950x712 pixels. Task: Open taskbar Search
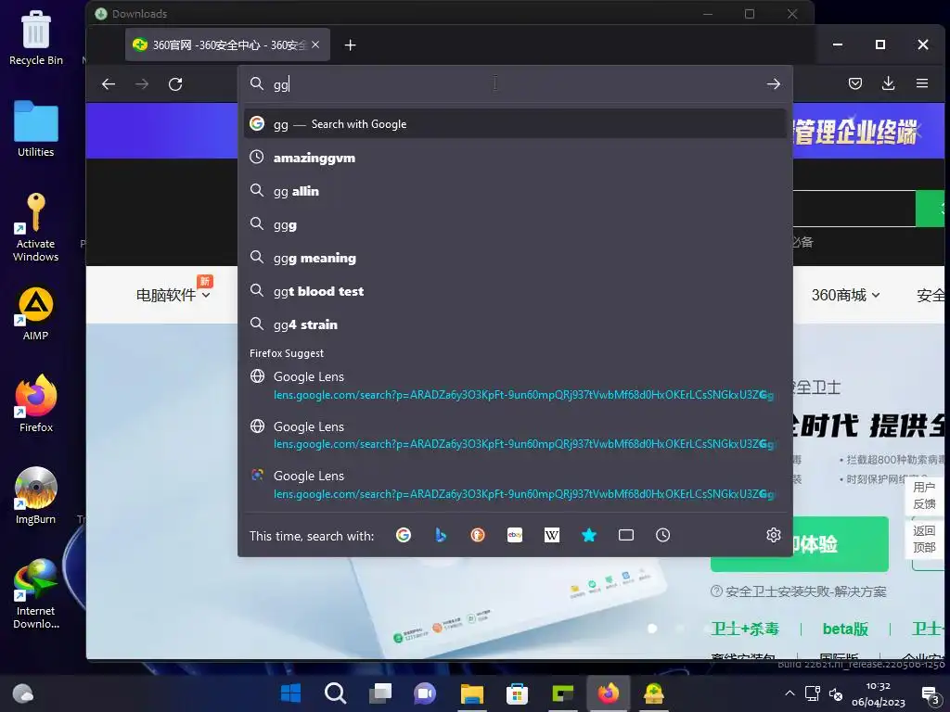coord(335,693)
